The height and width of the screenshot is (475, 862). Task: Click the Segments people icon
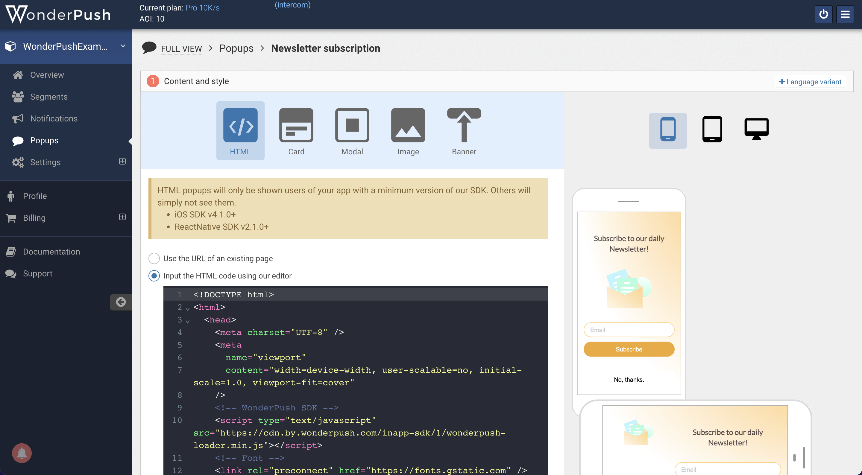[x=18, y=96]
